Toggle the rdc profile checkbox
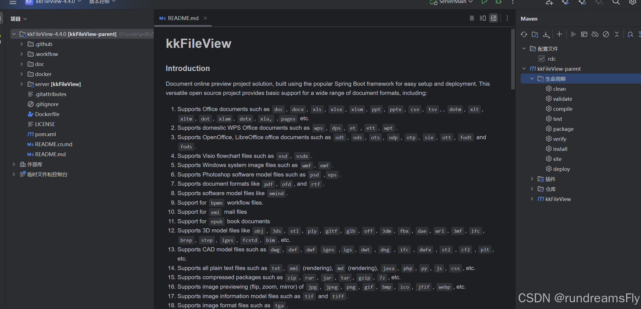This screenshot has height=309, width=641. [x=542, y=58]
